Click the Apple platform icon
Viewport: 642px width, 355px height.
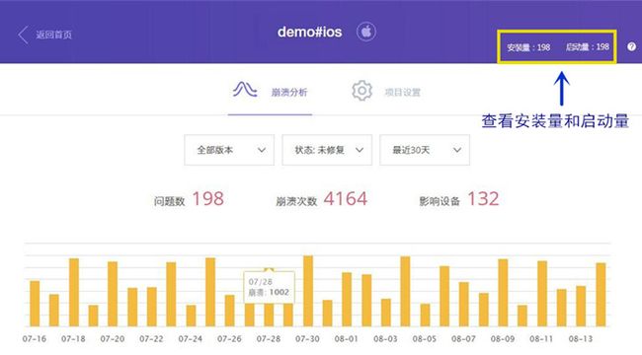[x=366, y=32]
